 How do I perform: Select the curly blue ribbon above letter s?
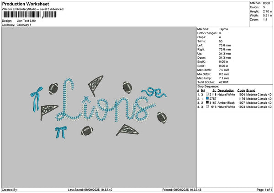click(154, 92)
